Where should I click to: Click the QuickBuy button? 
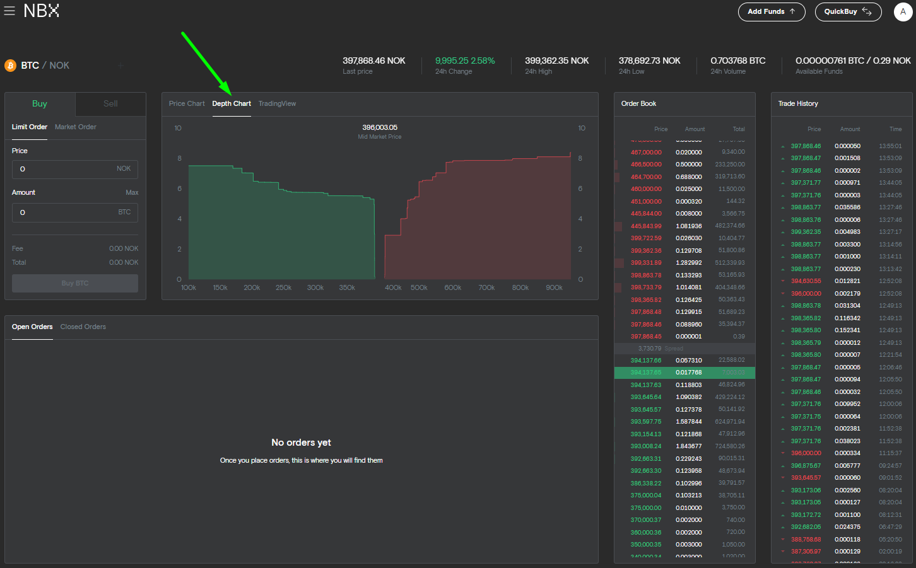(847, 12)
